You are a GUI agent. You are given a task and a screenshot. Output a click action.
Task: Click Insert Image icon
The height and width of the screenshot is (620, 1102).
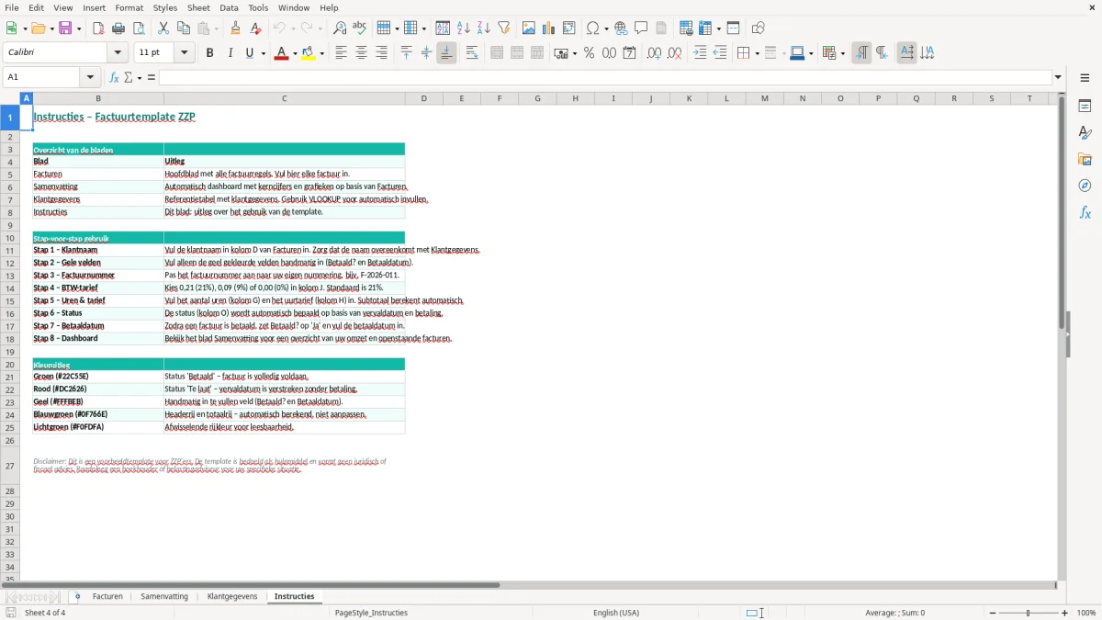[529, 28]
